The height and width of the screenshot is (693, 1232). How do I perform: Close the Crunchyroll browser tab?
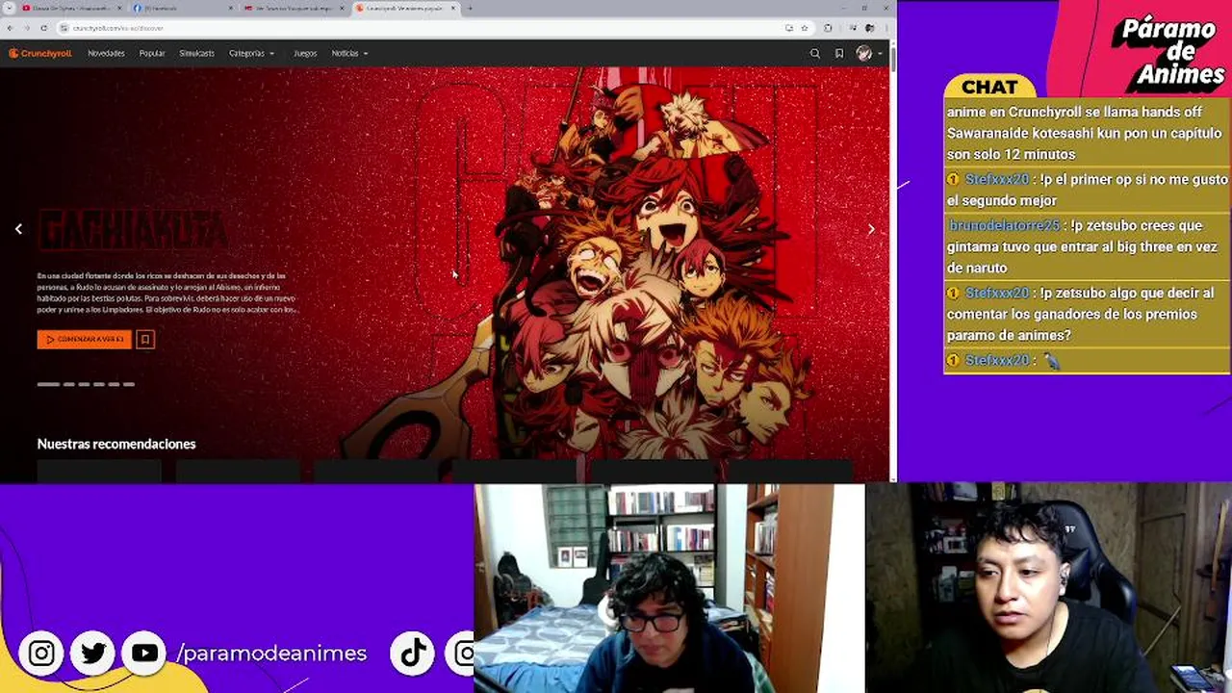click(452, 9)
